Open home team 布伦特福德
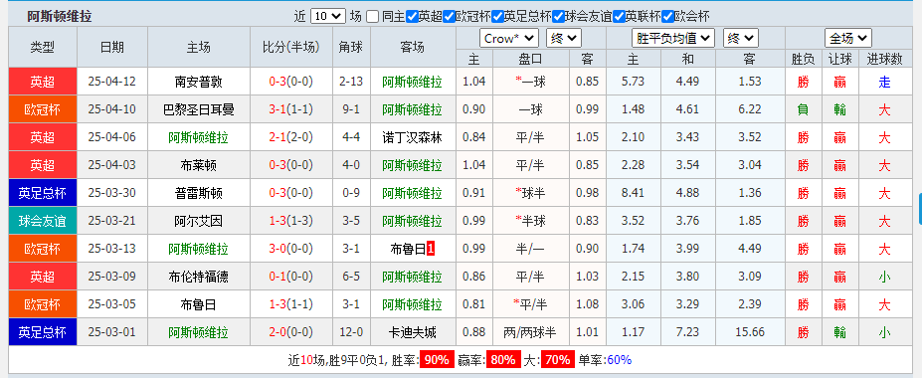Viewport: 922px width, 378px height. point(198,277)
